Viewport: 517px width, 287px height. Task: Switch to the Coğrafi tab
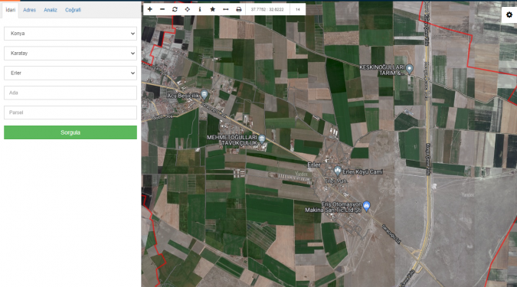pos(73,10)
